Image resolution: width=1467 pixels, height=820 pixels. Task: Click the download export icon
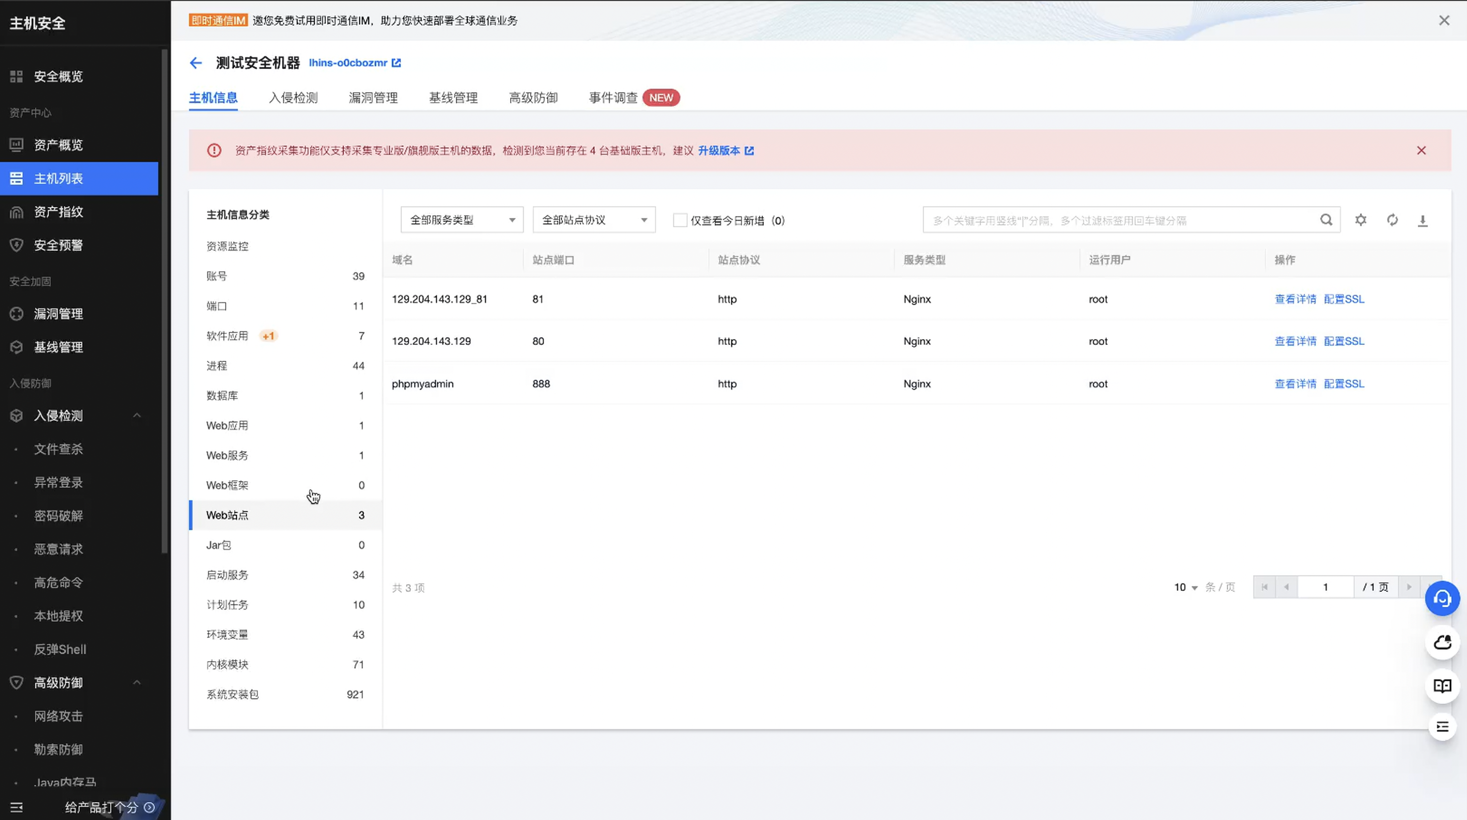point(1423,221)
